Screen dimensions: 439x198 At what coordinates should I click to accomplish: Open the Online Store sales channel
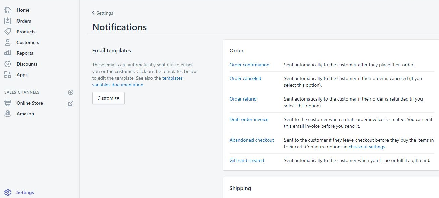[x=30, y=103]
